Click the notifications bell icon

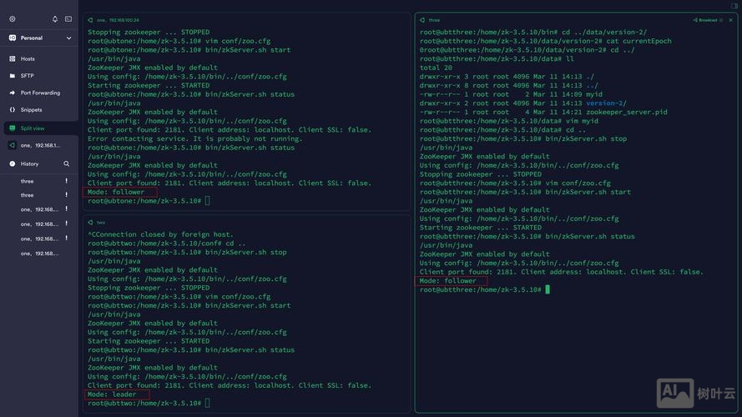[x=55, y=18]
